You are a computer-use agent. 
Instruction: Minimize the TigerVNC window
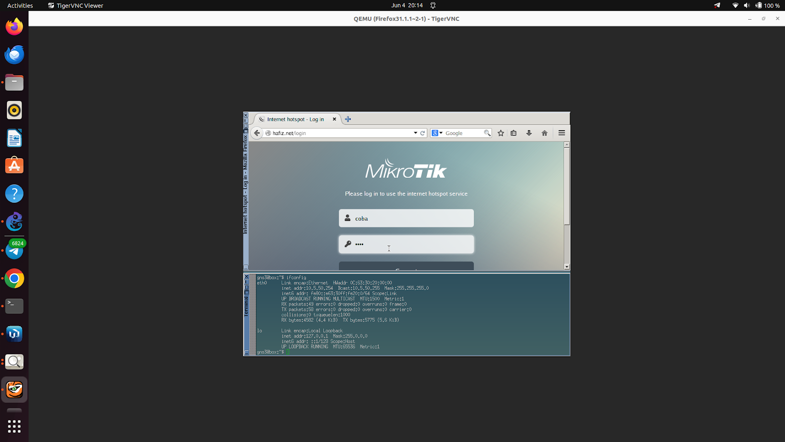click(750, 19)
